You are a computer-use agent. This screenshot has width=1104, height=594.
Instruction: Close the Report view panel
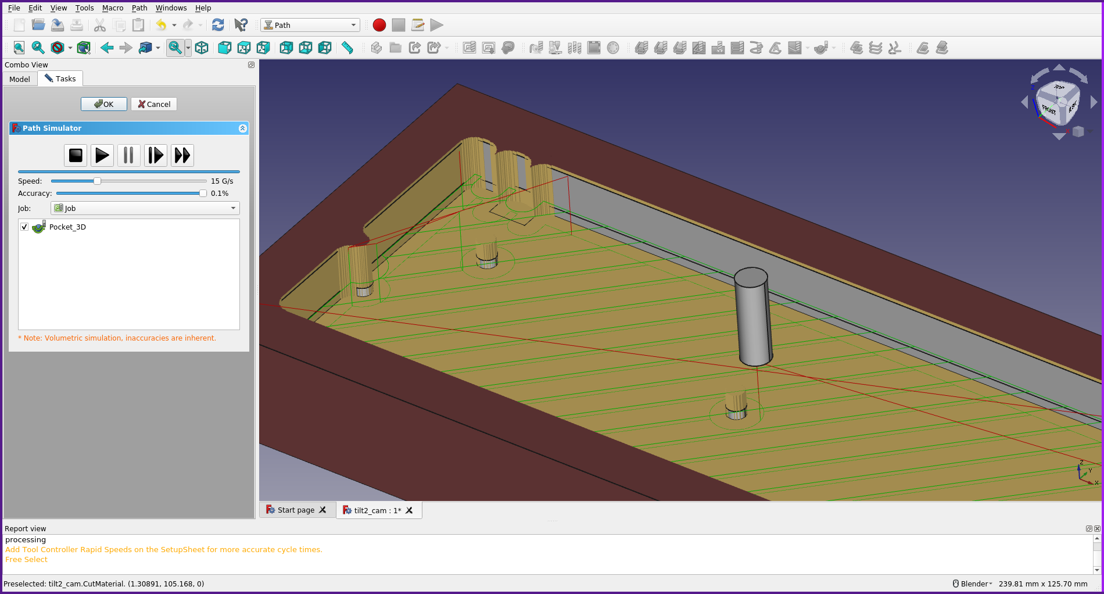1097,528
